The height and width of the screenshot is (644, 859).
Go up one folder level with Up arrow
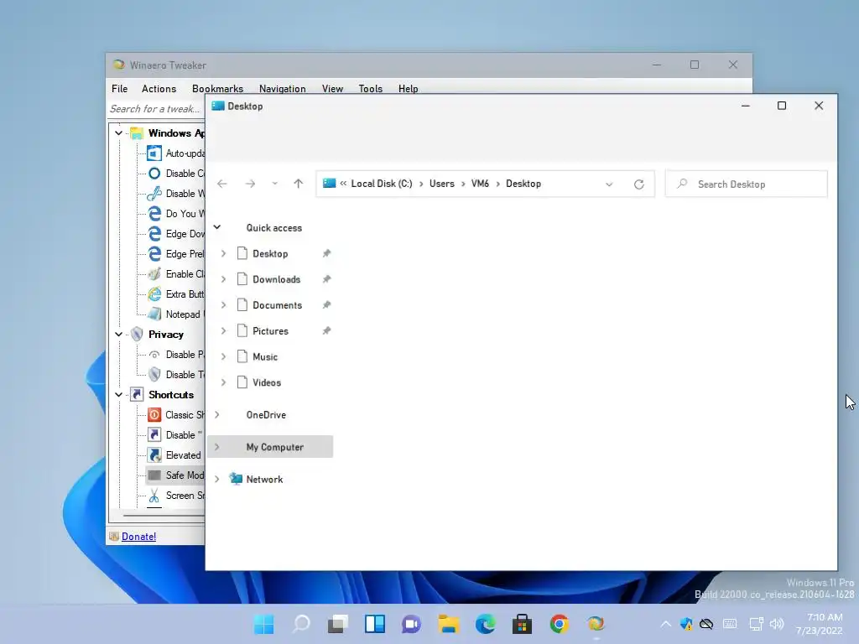click(x=298, y=184)
